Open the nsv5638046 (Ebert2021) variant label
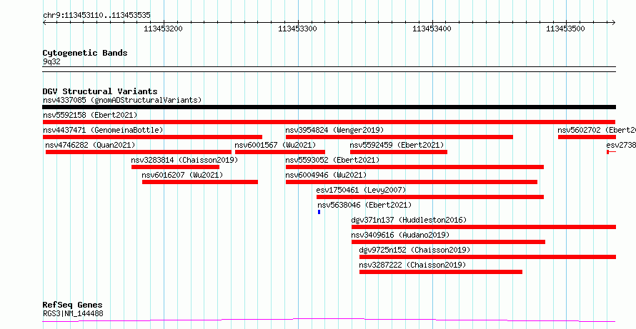Viewport: 636px width, 329px height. pos(364,205)
